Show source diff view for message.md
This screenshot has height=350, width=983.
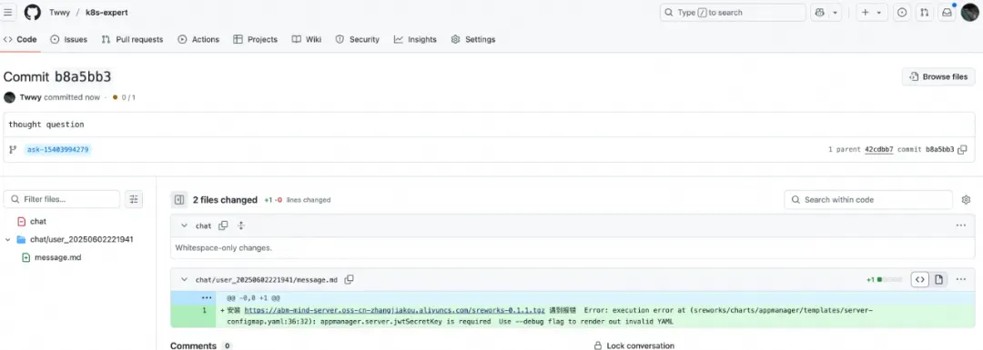coord(919,279)
